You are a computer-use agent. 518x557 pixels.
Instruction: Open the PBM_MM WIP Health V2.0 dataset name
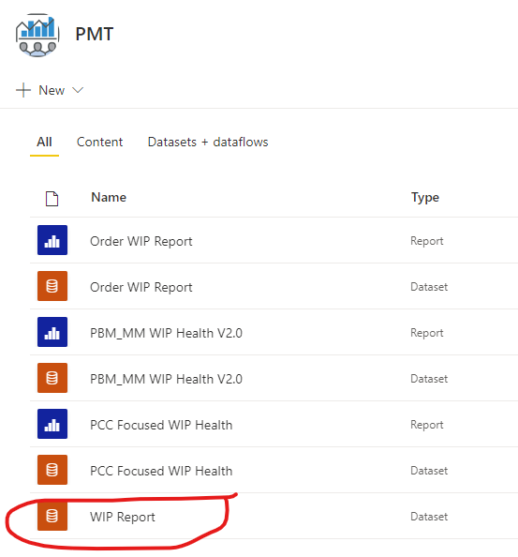click(x=166, y=379)
